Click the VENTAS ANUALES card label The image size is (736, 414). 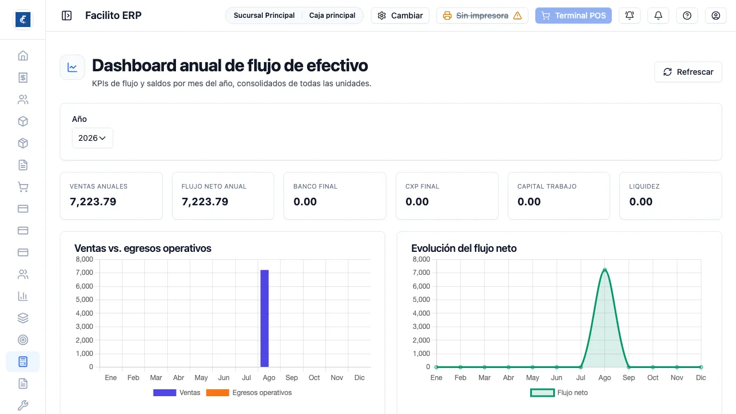[98, 186]
